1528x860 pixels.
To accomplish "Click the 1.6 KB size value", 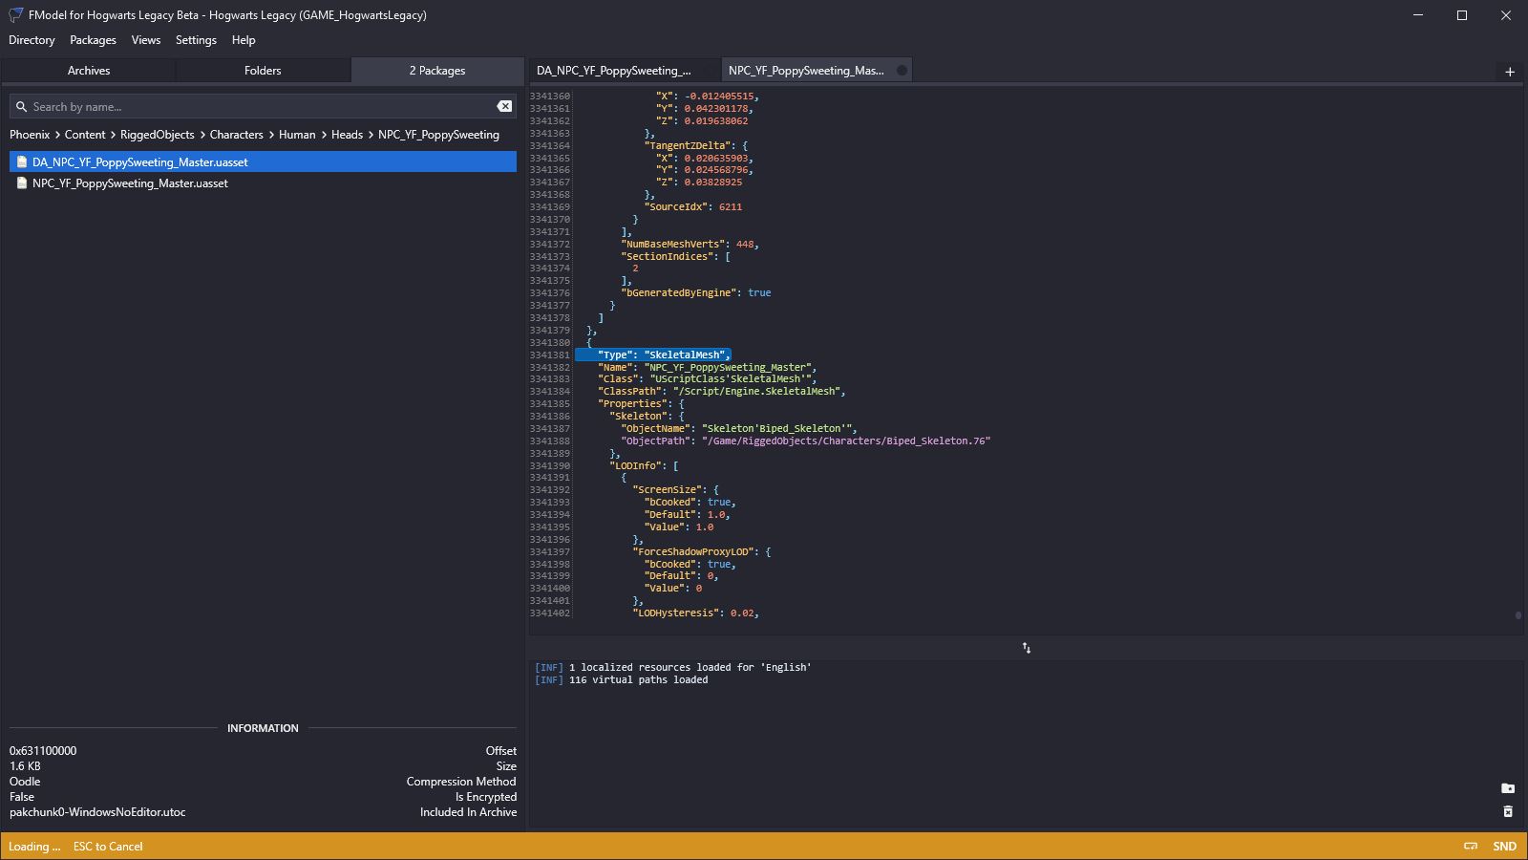I will (25, 766).
